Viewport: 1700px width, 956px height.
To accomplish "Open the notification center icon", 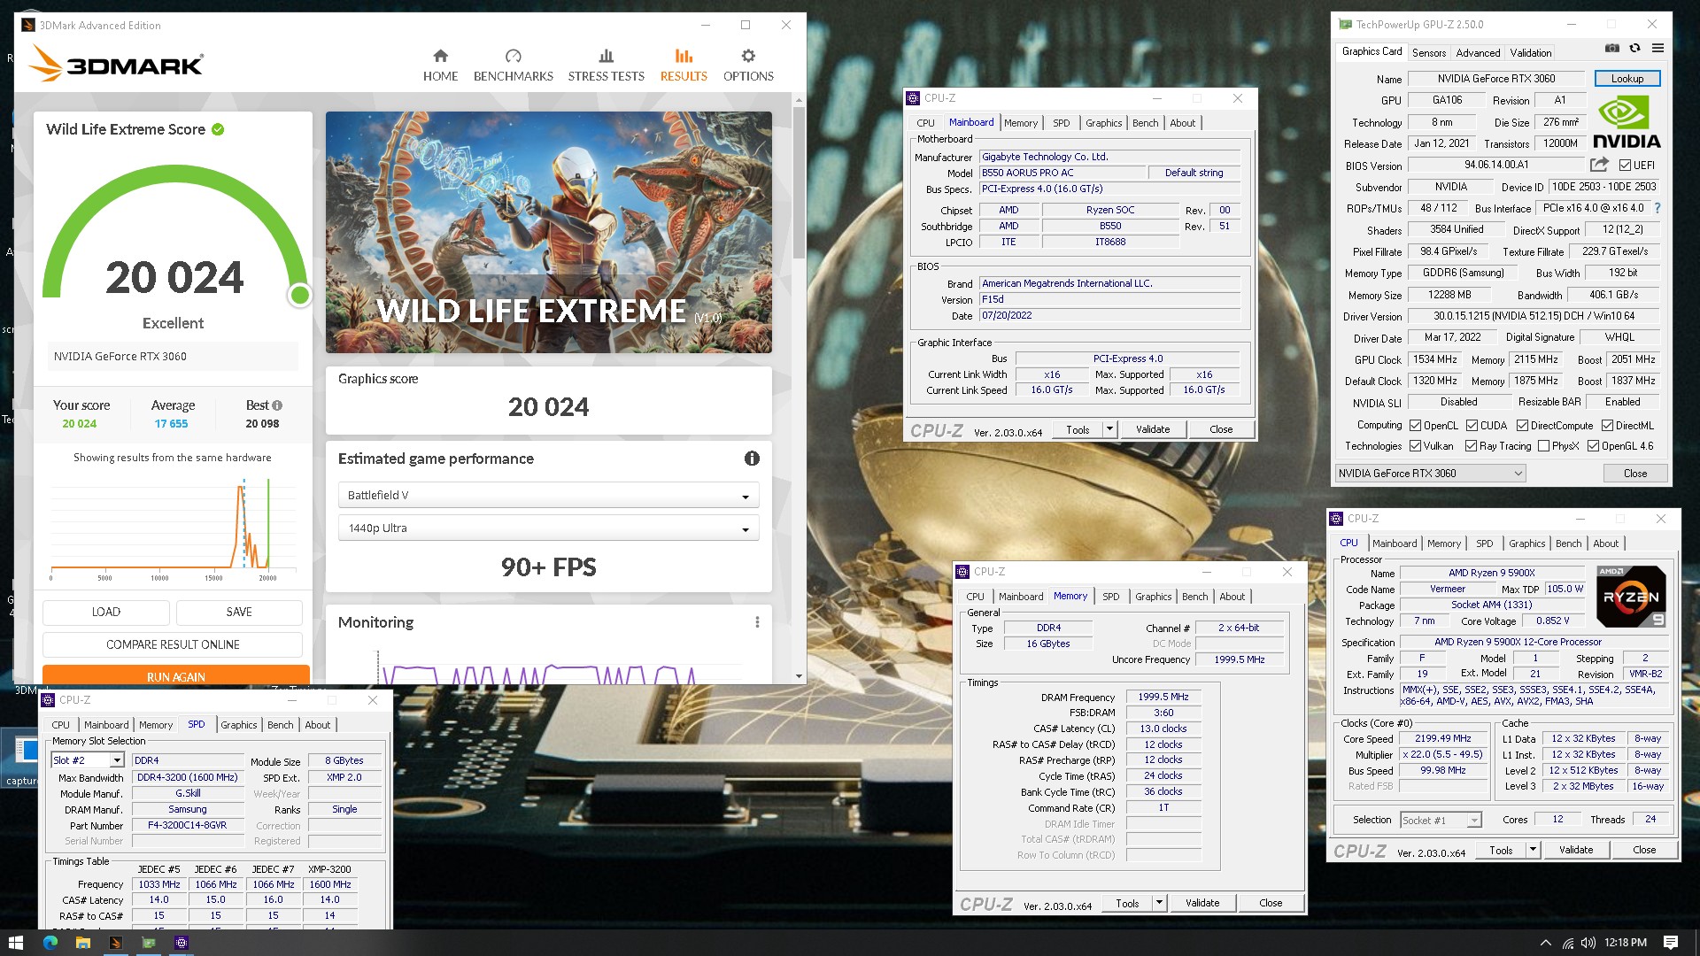I will [1671, 943].
